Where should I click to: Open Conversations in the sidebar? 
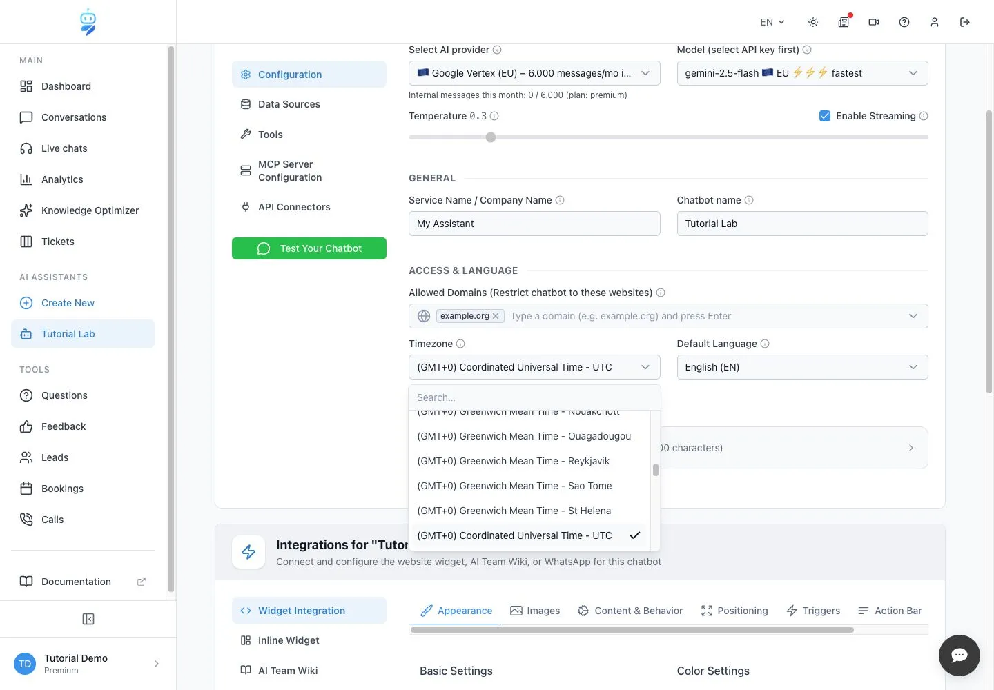point(83,117)
